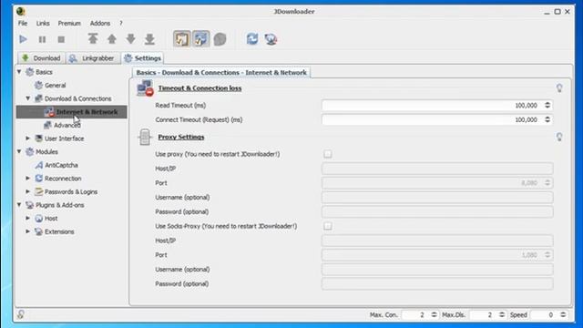Enable the Use Socks-Proxy checkbox

[328, 226]
